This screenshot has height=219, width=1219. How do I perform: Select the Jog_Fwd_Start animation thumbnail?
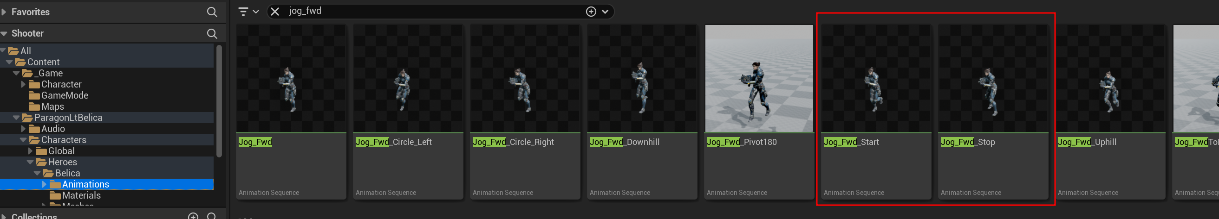click(876, 78)
